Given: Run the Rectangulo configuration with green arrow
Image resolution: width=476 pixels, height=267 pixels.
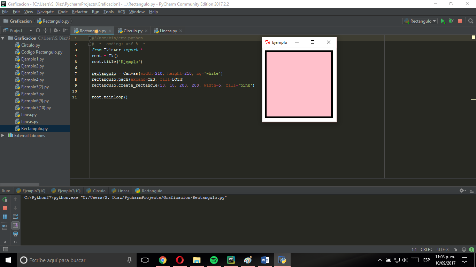Looking at the screenshot, I should coord(443,21).
